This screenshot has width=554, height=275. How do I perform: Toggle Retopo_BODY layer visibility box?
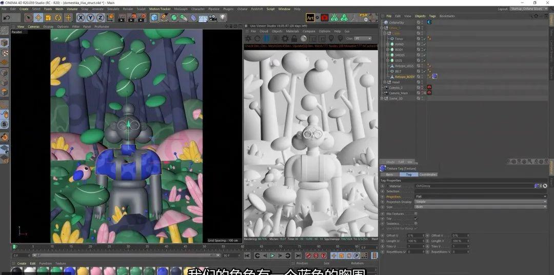click(419, 77)
